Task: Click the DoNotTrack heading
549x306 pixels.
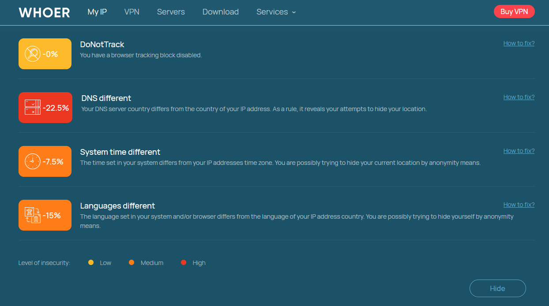Action: click(102, 45)
